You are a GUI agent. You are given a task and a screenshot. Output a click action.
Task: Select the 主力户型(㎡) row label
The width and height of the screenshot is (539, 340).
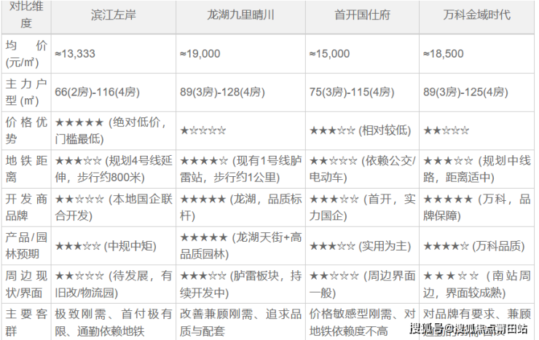(26, 92)
